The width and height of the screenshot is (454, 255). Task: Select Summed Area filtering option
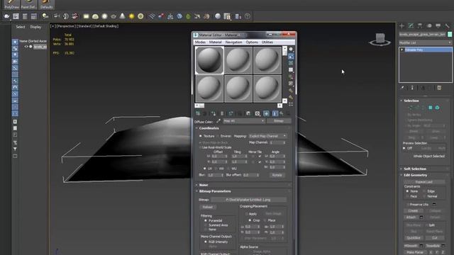coord(206,225)
